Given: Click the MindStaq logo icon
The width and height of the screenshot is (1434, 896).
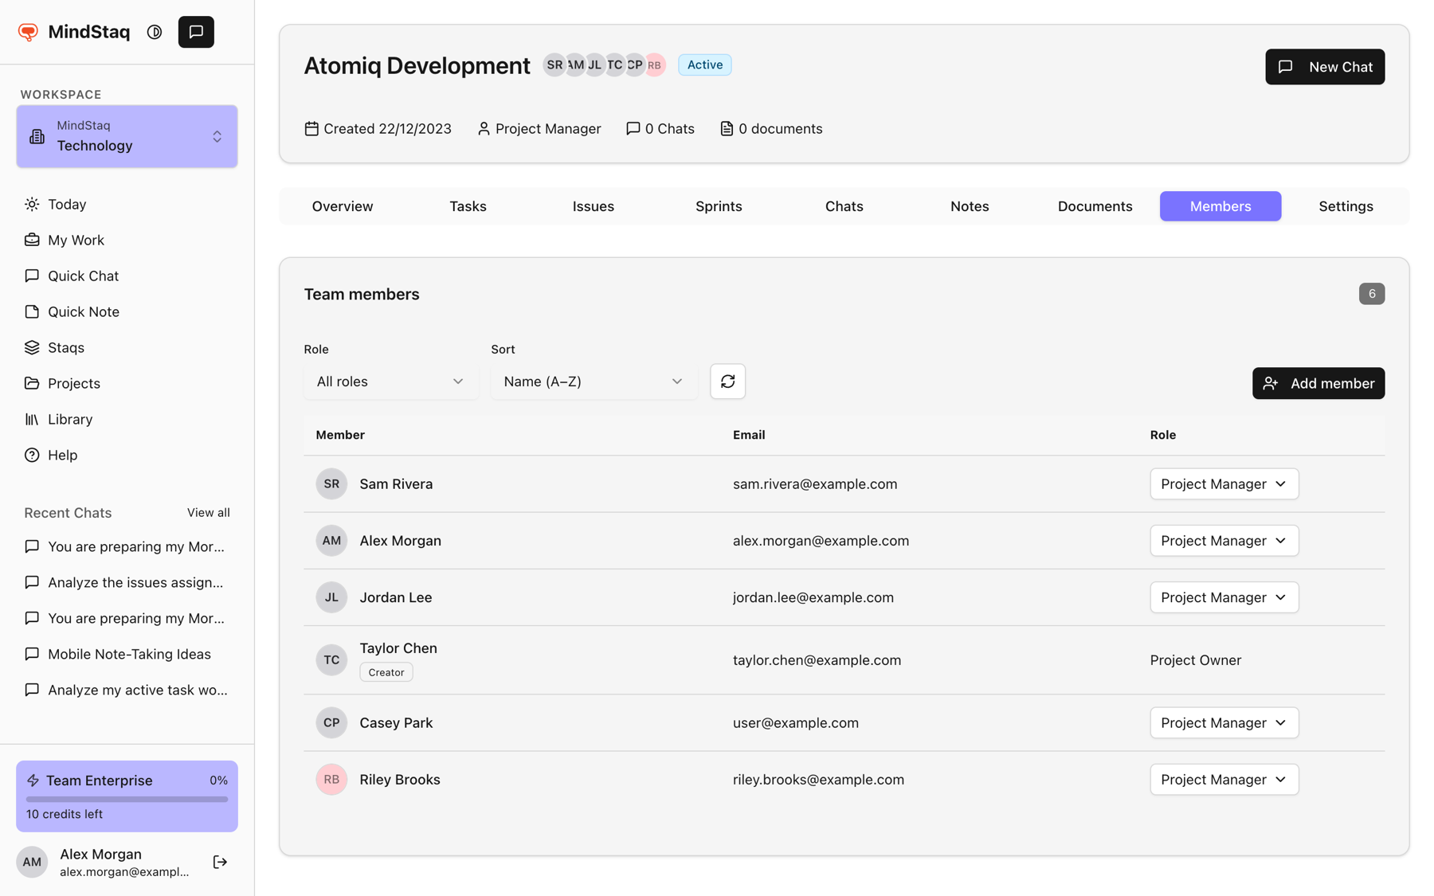Looking at the screenshot, I should pyautogui.click(x=28, y=32).
